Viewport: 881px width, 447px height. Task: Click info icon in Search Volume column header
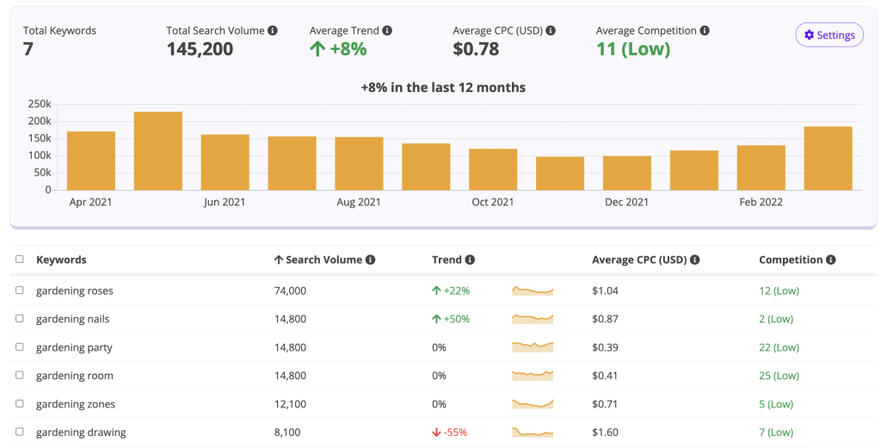click(370, 260)
